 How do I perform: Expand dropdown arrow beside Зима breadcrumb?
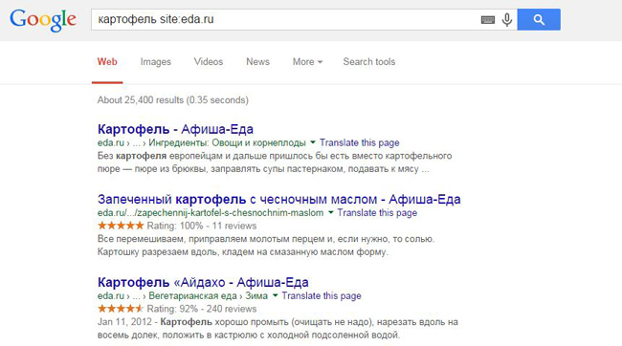pos(275,295)
